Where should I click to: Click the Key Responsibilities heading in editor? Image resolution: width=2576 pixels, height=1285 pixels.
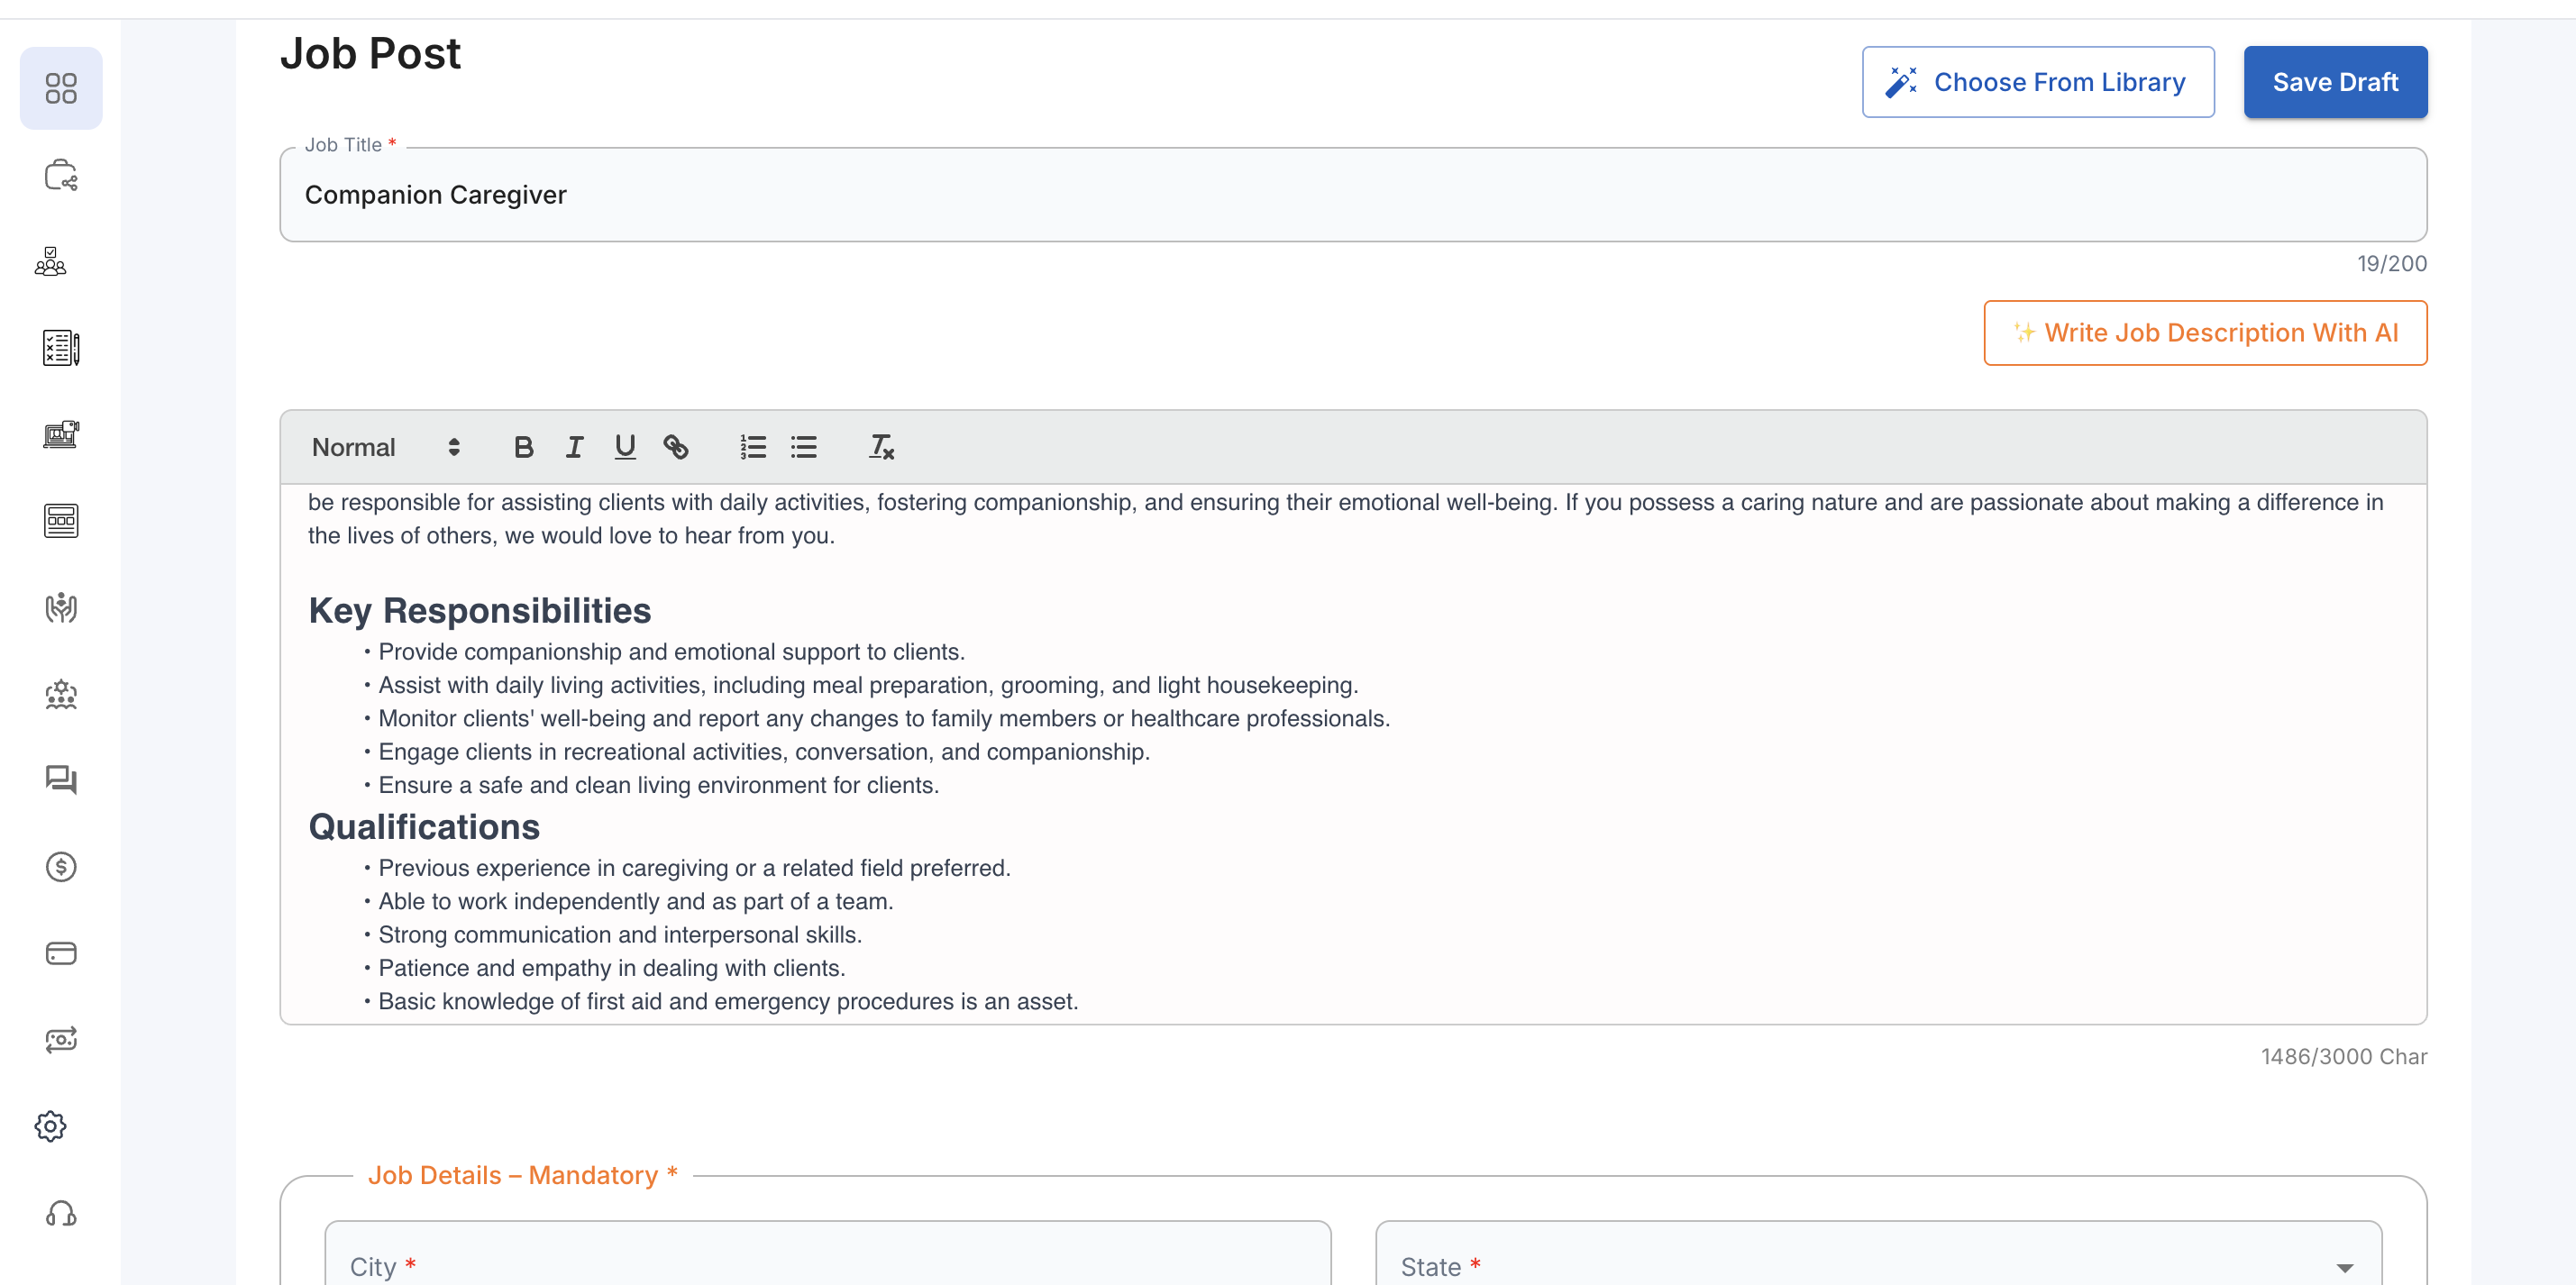[x=480, y=610]
